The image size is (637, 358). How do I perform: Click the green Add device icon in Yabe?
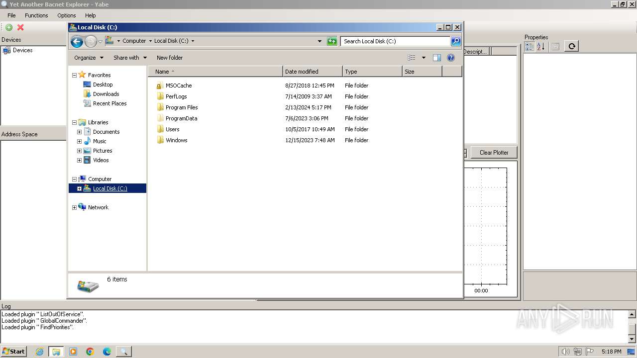click(x=9, y=27)
